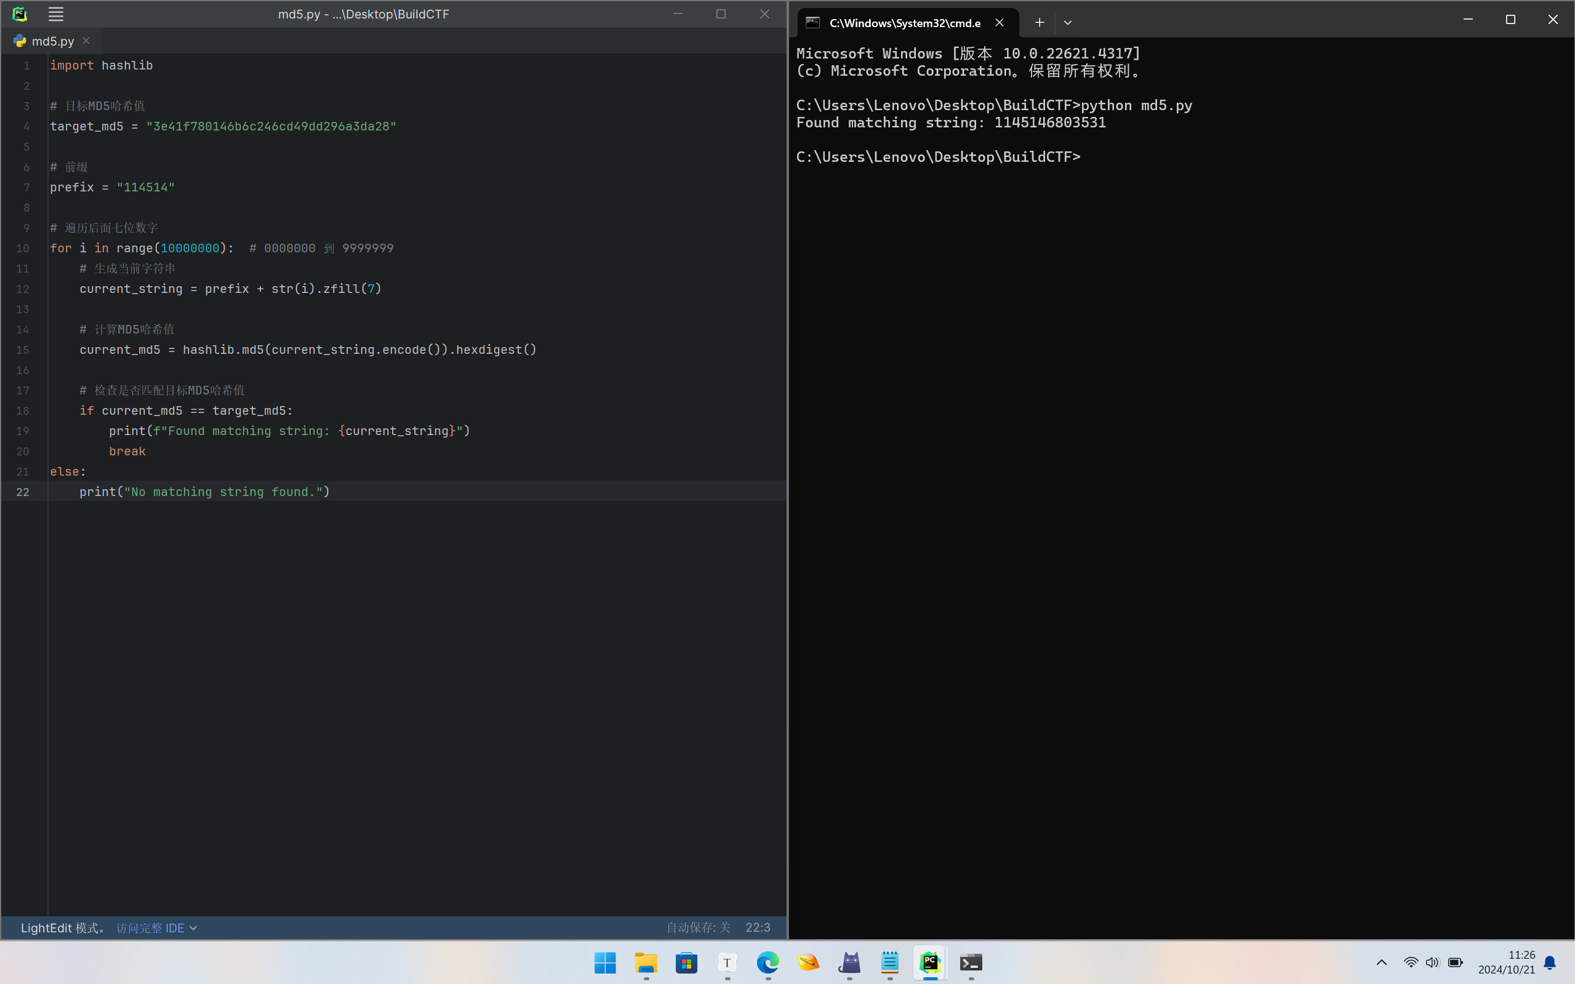
Task: Expand the dropdown chevron next to 访问完整 IDE
Action: click(x=193, y=928)
